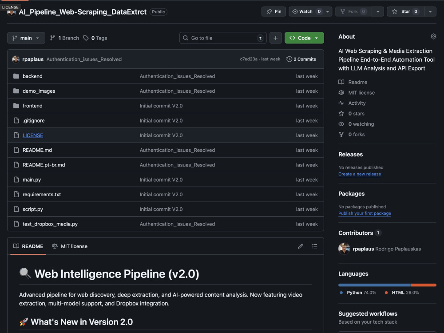
Task: Click the rpaplaus contributor avatar
Action: [344, 249]
